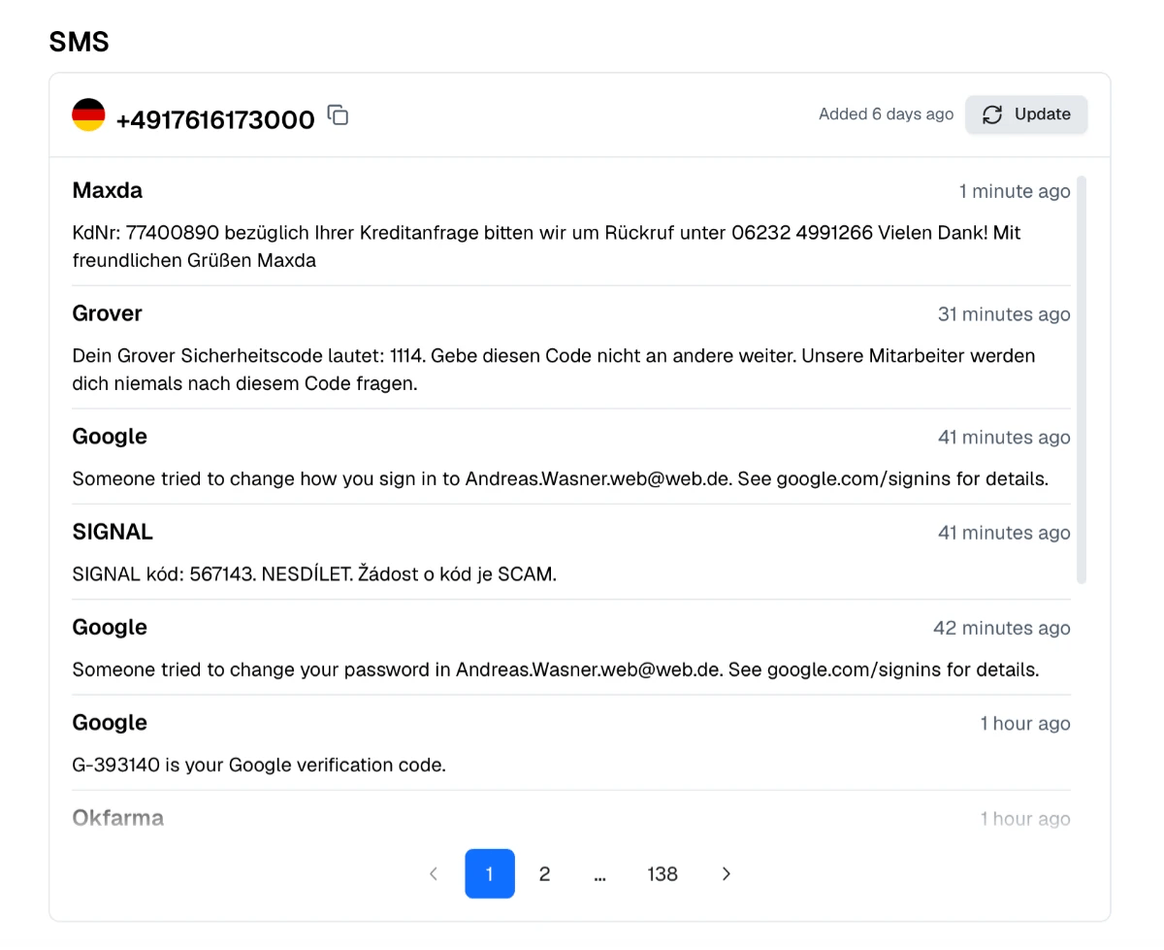Click the Google sender at 41 minutes ago
Viewport: 1164px width, 950px height.
pyautogui.click(x=110, y=437)
